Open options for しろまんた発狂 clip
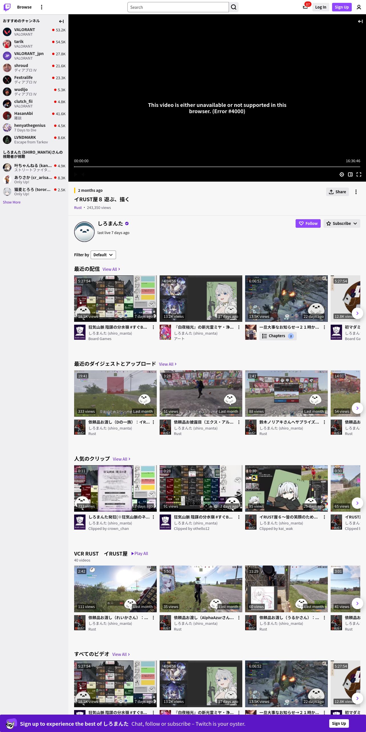This screenshot has width=366, height=732. point(153,517)
